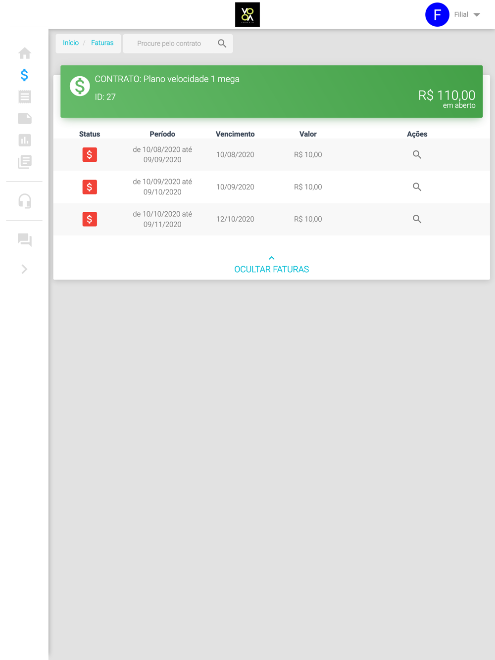Screen dimensions: 495x660
Task: Open the library documents icon in sidebar
Action: point(24,162)
